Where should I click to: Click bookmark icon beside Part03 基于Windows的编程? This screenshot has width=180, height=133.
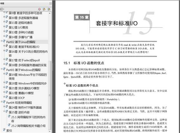point(4,69)
